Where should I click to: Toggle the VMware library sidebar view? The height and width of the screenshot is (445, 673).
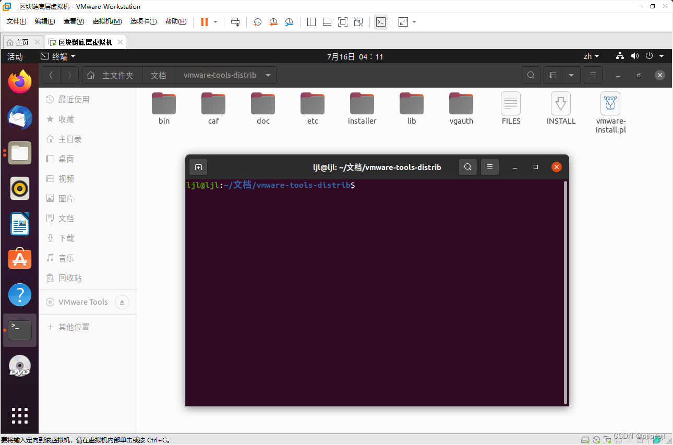tap(311, 22)
